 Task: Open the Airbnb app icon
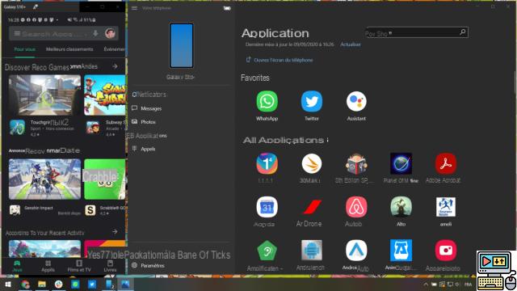pyautogui.click(x=356, y=207)
